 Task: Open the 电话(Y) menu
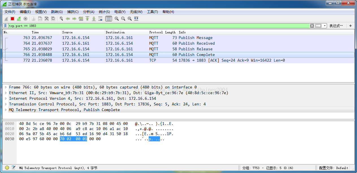[120, 12]
